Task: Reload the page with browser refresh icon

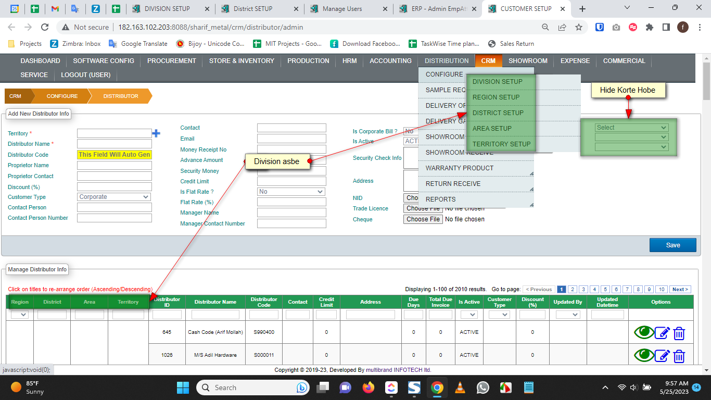Action: tap(45, 27)
